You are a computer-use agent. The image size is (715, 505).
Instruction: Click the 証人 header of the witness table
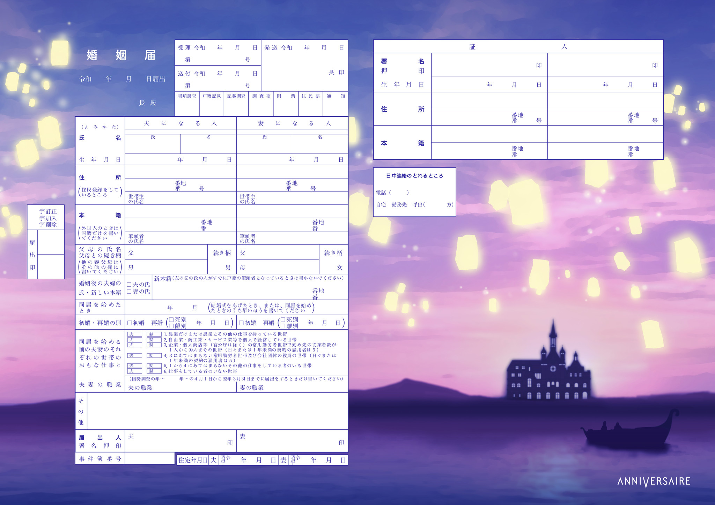(518, 47)
